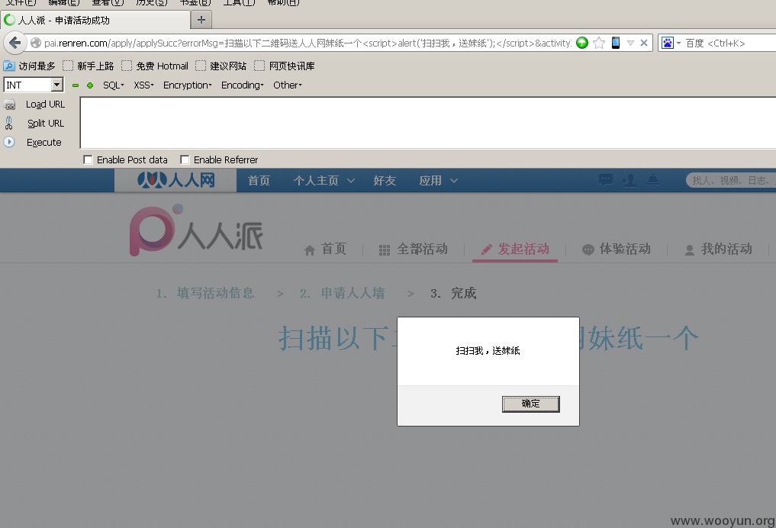The height and width of the screenshot is (528, 776).
Task: Open the 网页快讯库 bookmark
Action: point(285,66)
